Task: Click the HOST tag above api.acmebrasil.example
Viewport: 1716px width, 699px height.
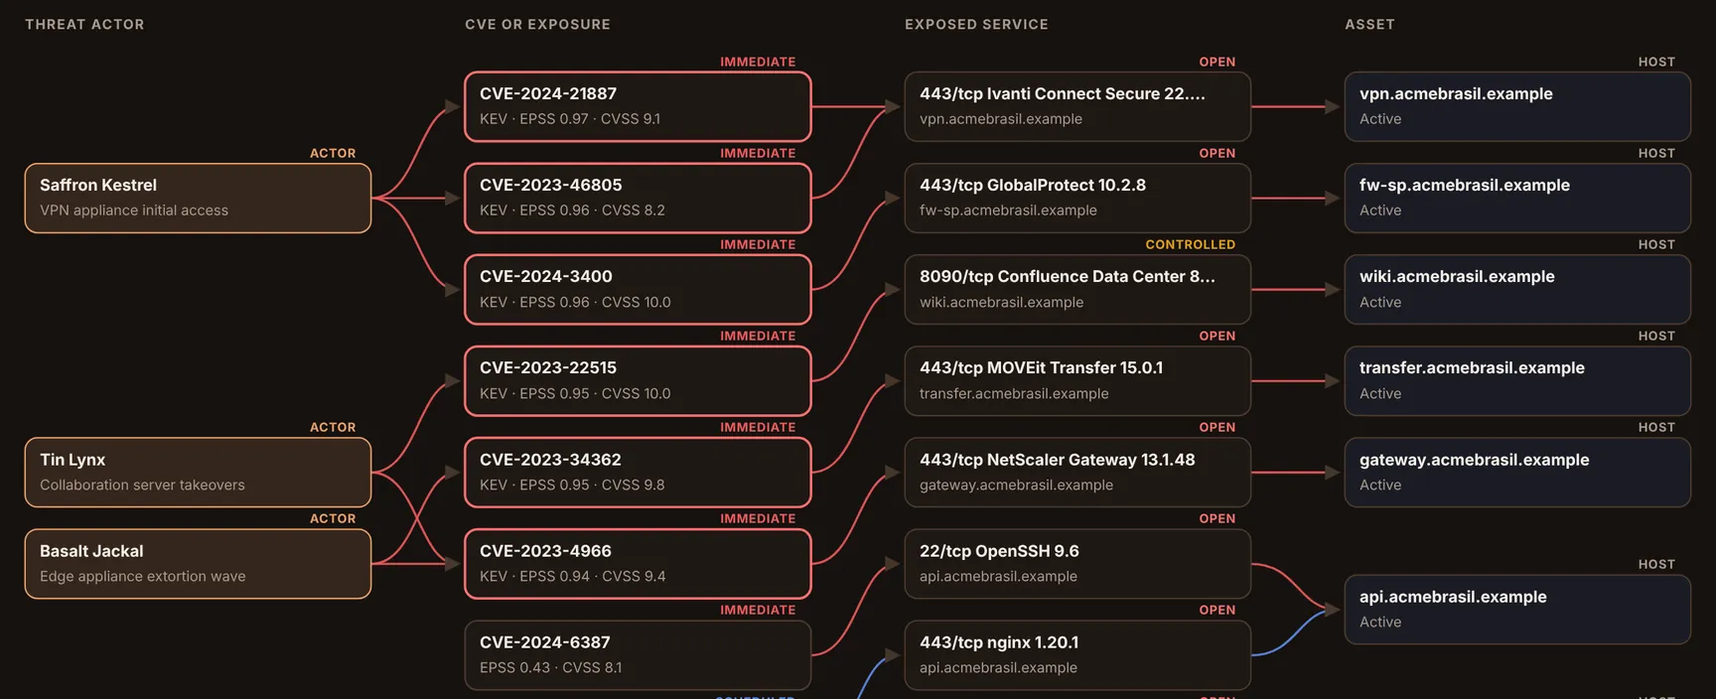Action: [x=1656, y=564]
